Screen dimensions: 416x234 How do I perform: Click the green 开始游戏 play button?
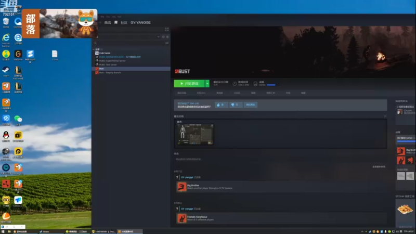189,84
